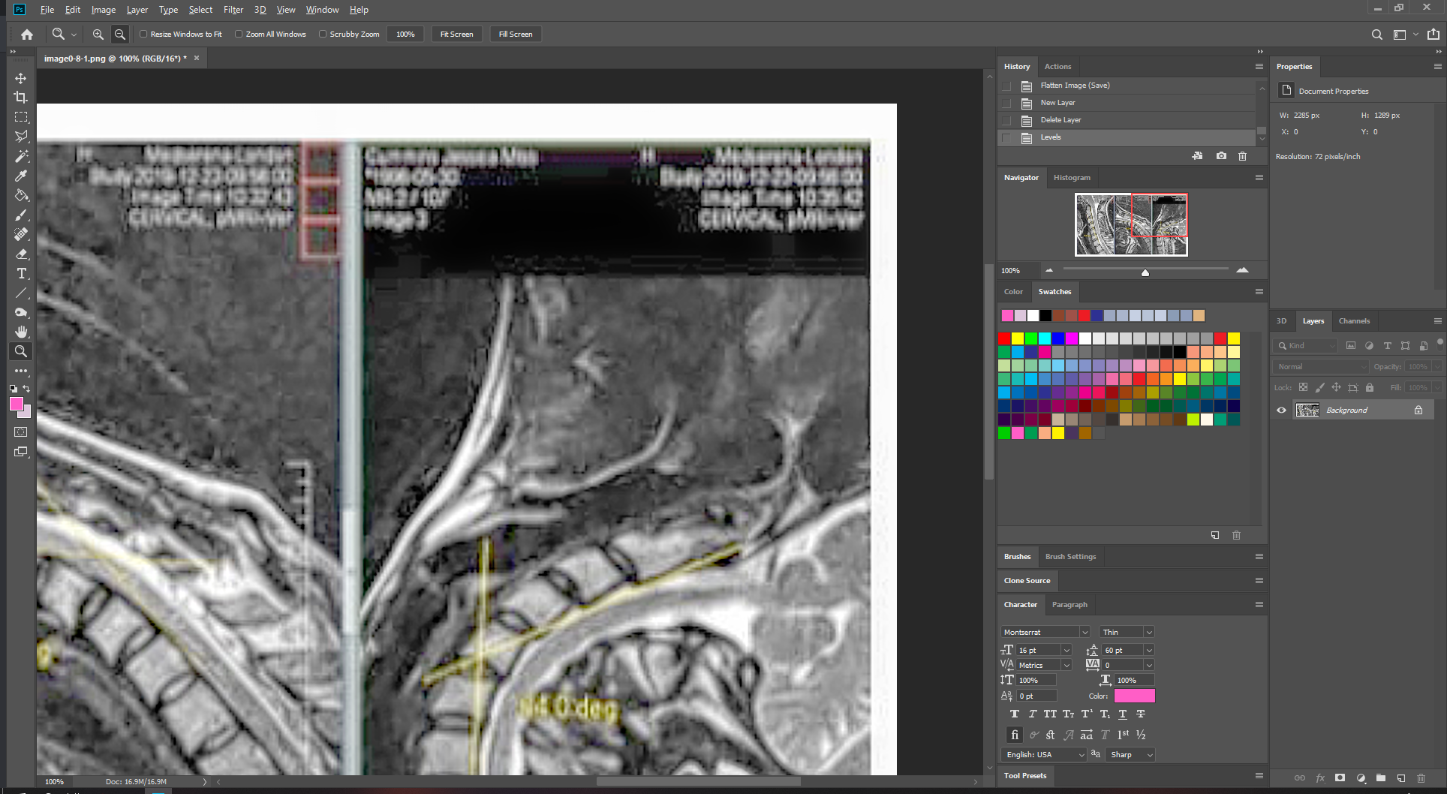Select the Horizontal Type tool
Viewport: 1447px width, 794px height.
coord(21,273)
